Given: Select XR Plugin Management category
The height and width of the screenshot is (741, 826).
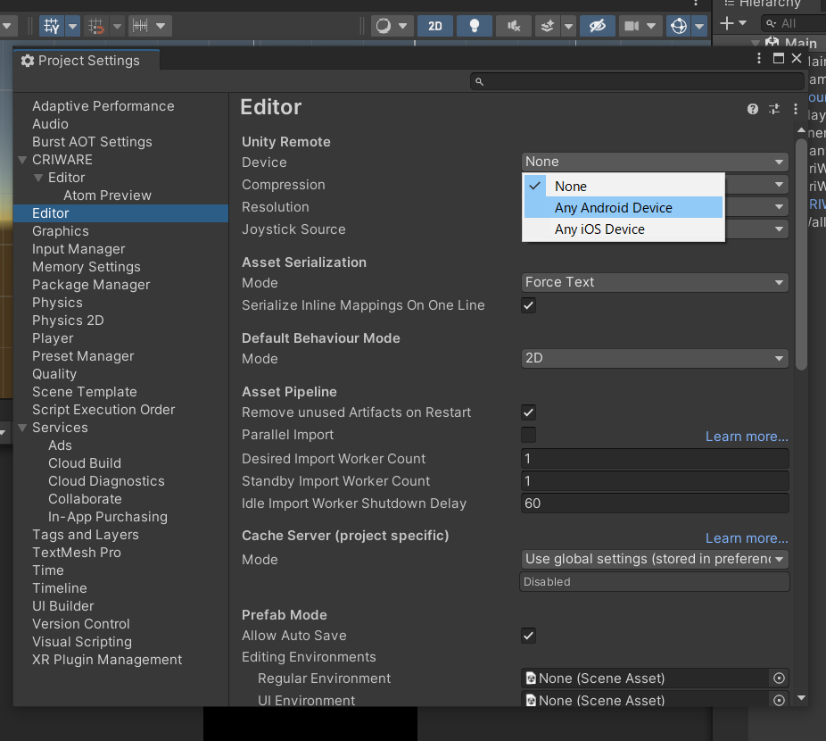Looking at the screenshot, I should tap(107, 660).
